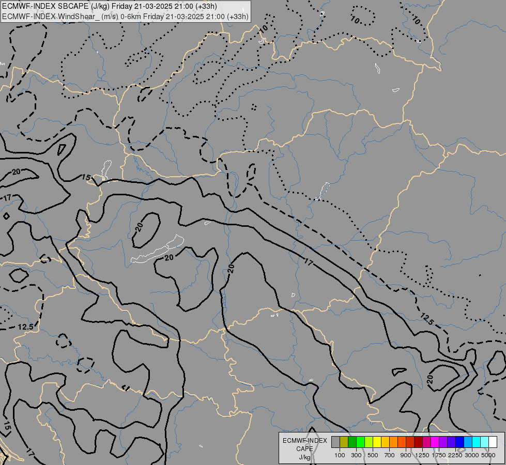
Task: Click the 900 legend tick value
Action: [x=406, y=455]
